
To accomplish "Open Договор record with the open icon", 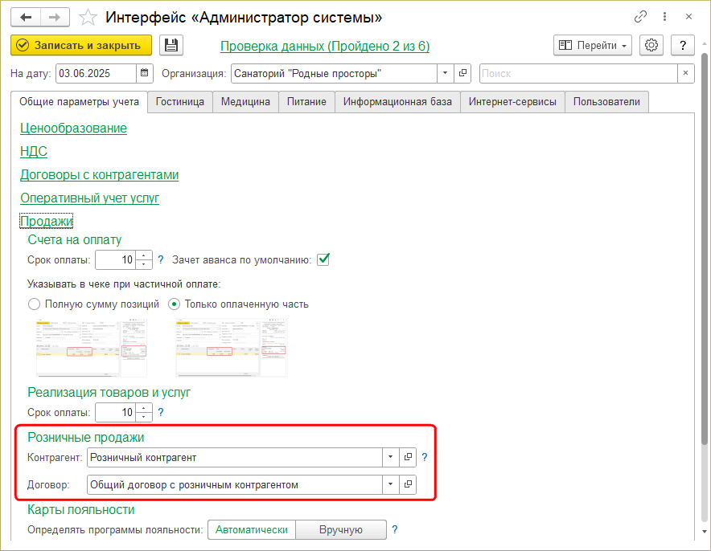I will [408, 484].
